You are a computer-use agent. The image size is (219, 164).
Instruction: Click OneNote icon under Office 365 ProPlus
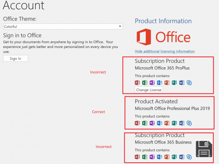pos(152,83)
